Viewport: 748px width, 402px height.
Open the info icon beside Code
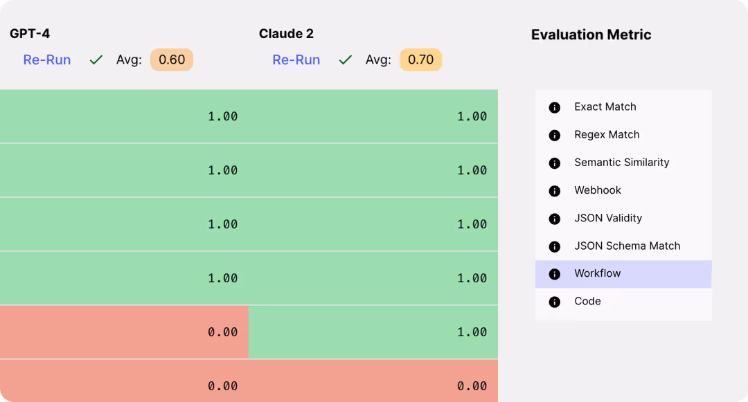(554, 302)
